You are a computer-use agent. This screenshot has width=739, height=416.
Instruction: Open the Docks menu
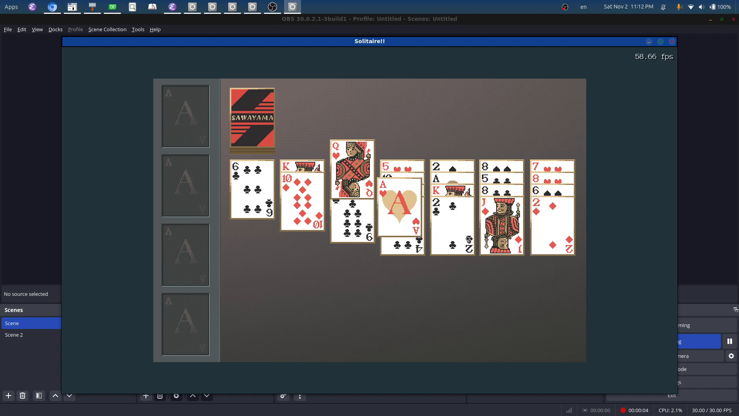55,29
